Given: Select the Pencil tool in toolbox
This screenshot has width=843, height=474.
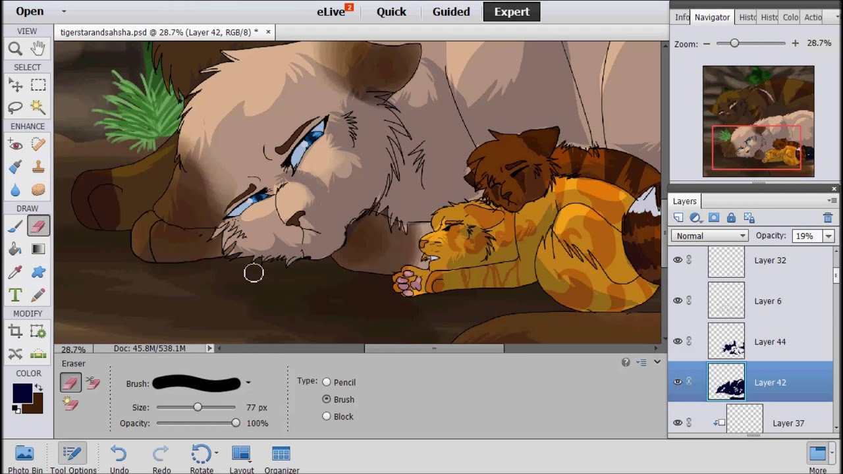Looking at the screenshot, I should point(38,295).
